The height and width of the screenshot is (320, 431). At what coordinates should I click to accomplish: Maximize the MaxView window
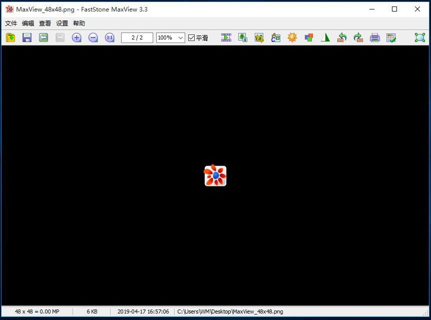click(x=394, y=9)
